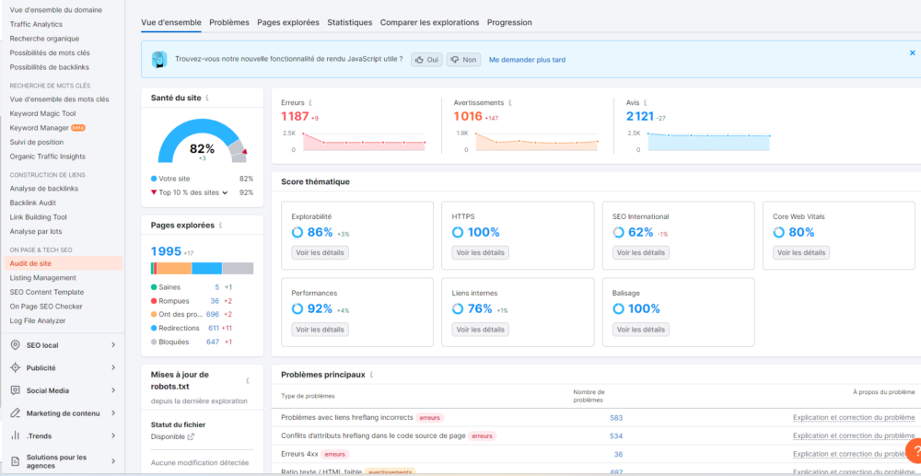Click the 1995 pages explorées total
921x476 pixels.
point(166,251)
